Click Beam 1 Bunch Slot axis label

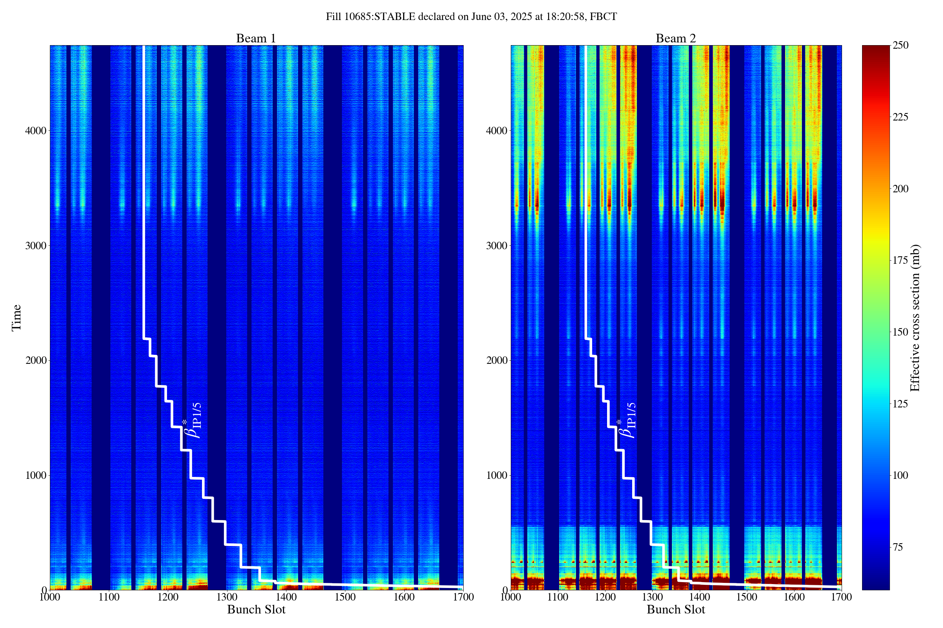click(x=256, y=610)
